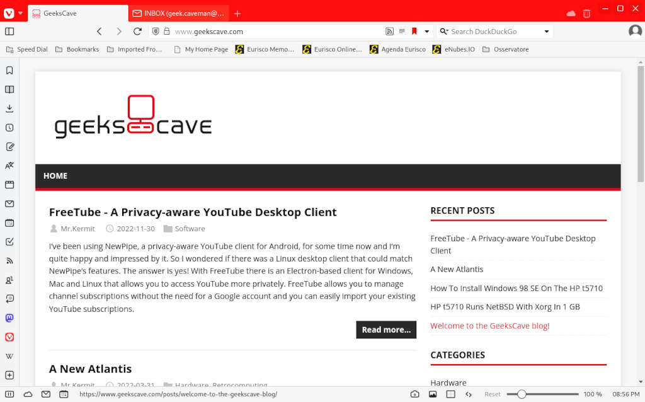Open the Bookmarks panel in sidebar
This screenshot has height=402, width=645.
(9, 71)
